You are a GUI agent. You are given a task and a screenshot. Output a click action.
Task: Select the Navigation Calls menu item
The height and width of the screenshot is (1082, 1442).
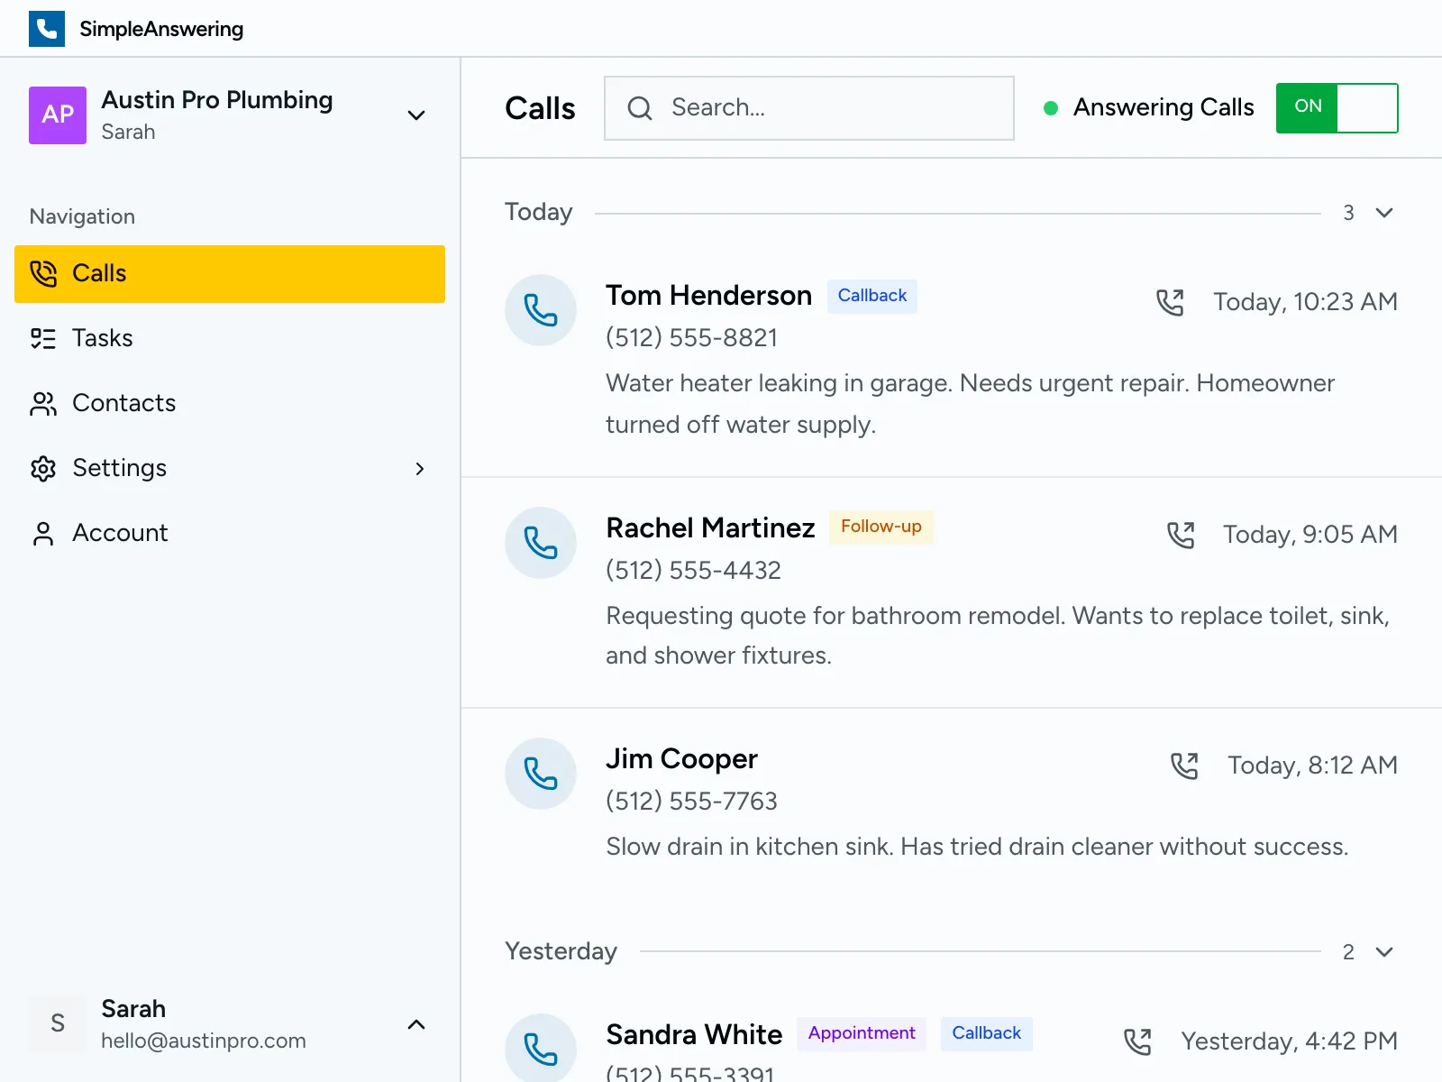pyautogui.click(x=99, y=273)
